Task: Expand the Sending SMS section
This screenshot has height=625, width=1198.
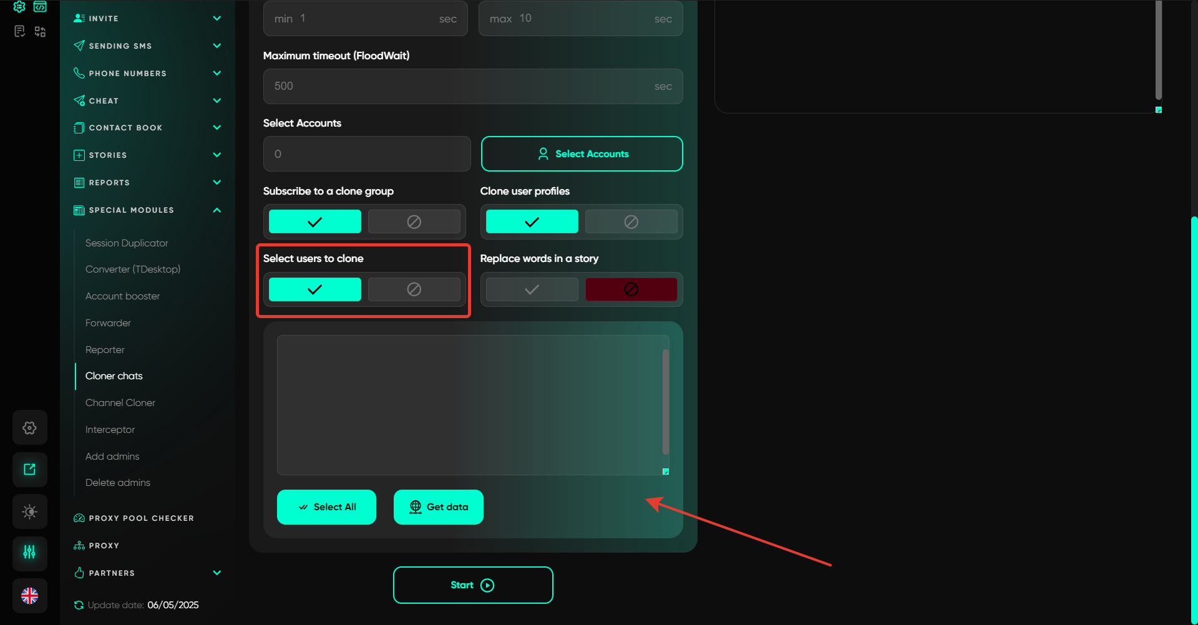Action: (x=217, y=46)
